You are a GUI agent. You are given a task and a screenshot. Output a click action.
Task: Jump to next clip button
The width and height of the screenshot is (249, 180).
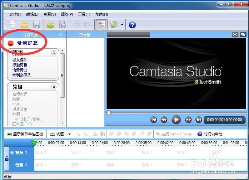(x=198, y=119)
